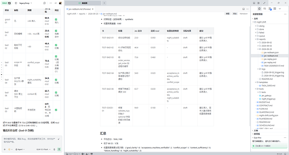Click the prompt enhance sparkle icon

point(59,139)
